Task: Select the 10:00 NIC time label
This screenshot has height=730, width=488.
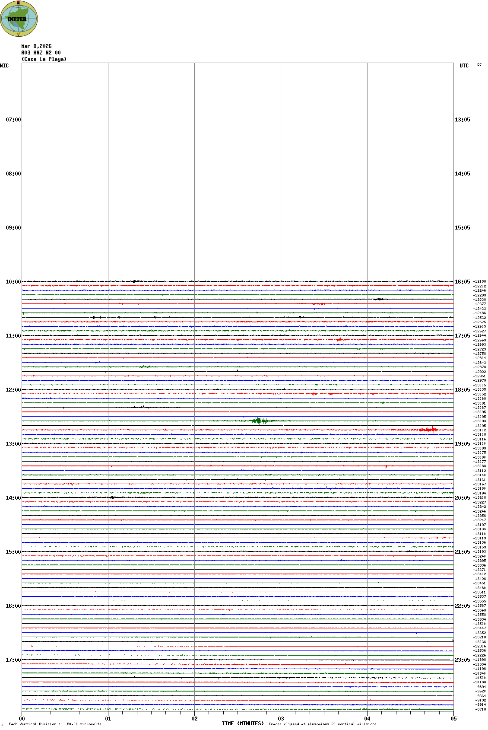Action: [x=13, y=282]
